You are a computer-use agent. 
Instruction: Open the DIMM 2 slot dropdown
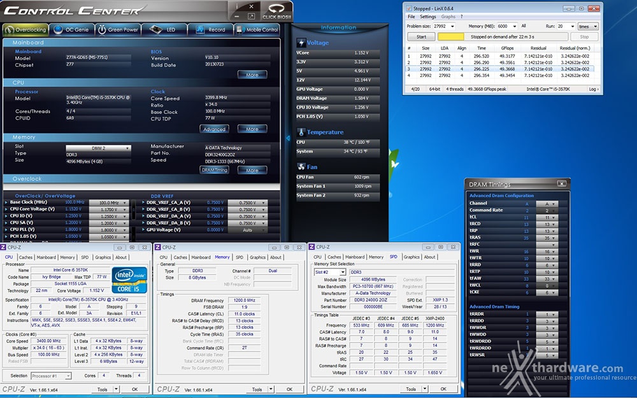(98, 148)
